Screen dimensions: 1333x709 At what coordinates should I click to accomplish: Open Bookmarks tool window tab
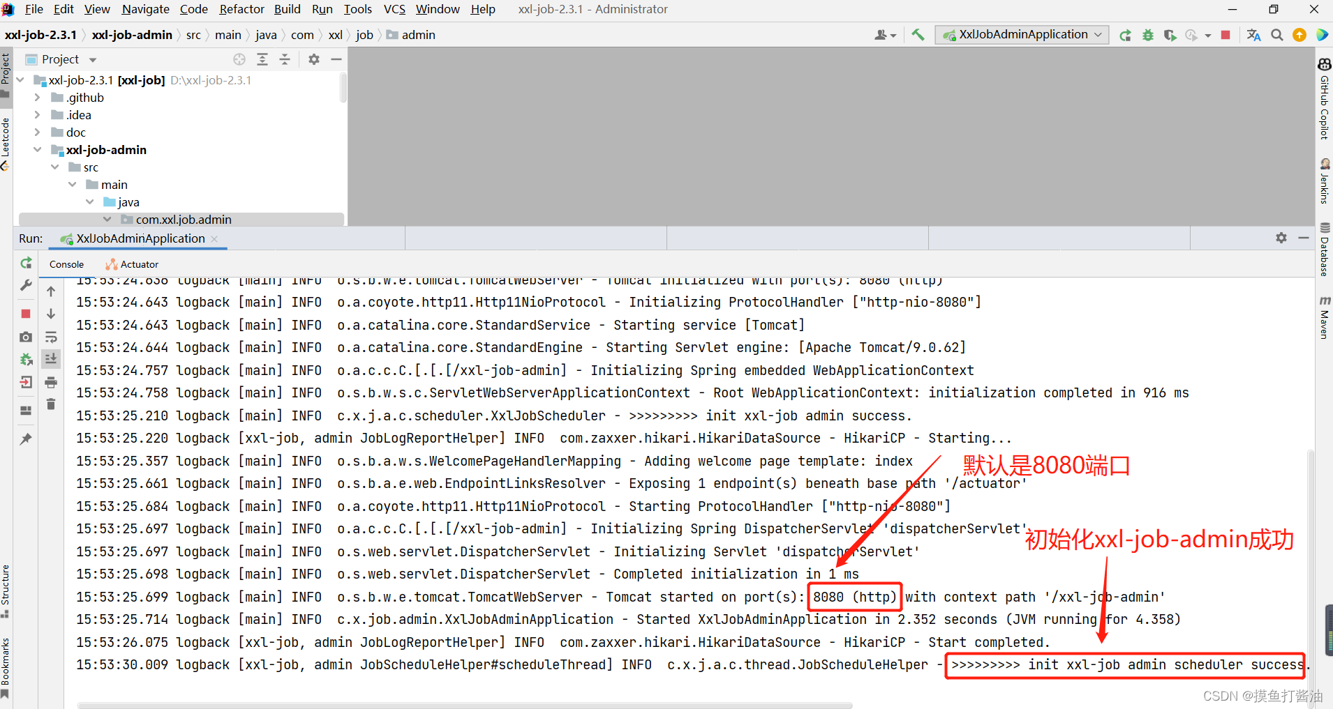pyautogui.click(x=6, y=668)
